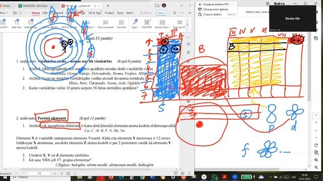
Task: Click the LAV language indicator
Action: click(x=294, y=177)
